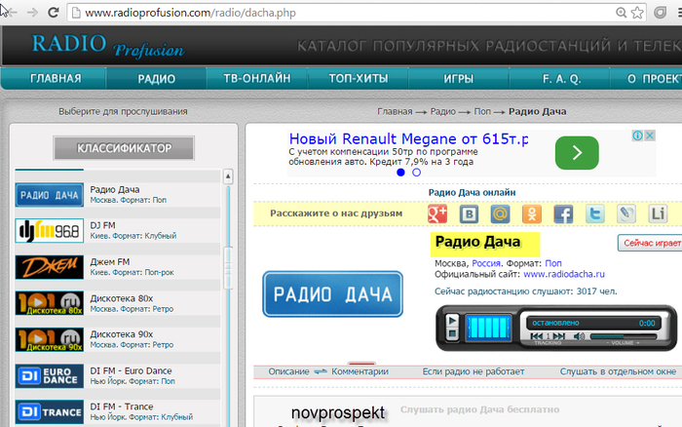
Task: Bookmark page with the star icon
Action: (x=639, y=15)
